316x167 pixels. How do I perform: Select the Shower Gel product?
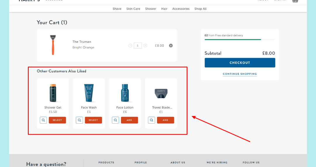coord(57,120)
